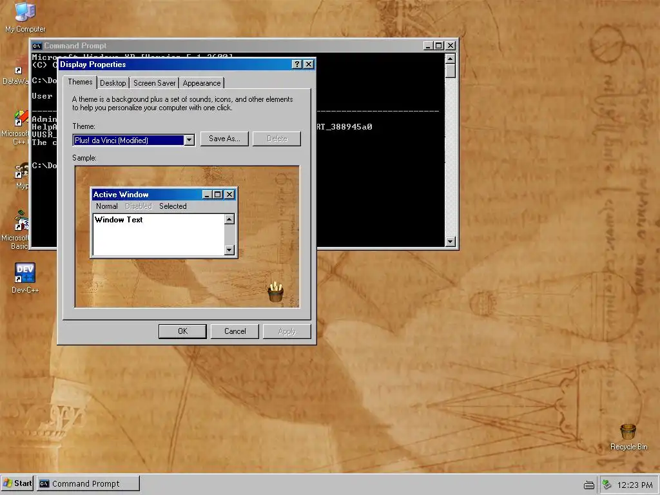
Task: Close the Display Properties dialog
Action: [309, 64]
